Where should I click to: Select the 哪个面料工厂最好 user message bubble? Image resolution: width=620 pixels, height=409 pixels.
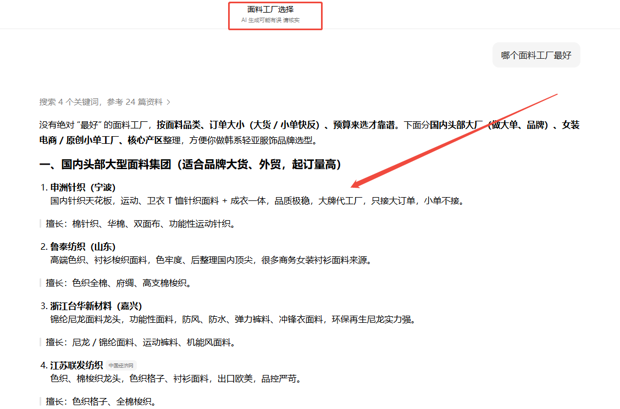pos(536,55)
